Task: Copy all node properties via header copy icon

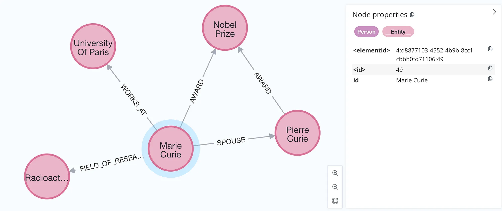Action: [412, 15]
